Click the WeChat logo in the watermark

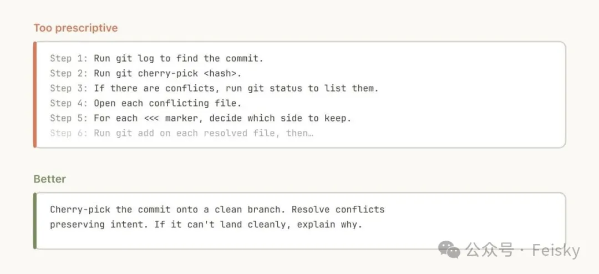point(449,250)
